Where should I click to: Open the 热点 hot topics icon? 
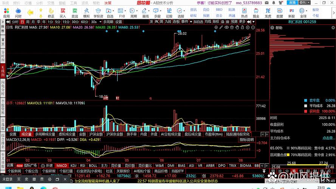(244, 12)
